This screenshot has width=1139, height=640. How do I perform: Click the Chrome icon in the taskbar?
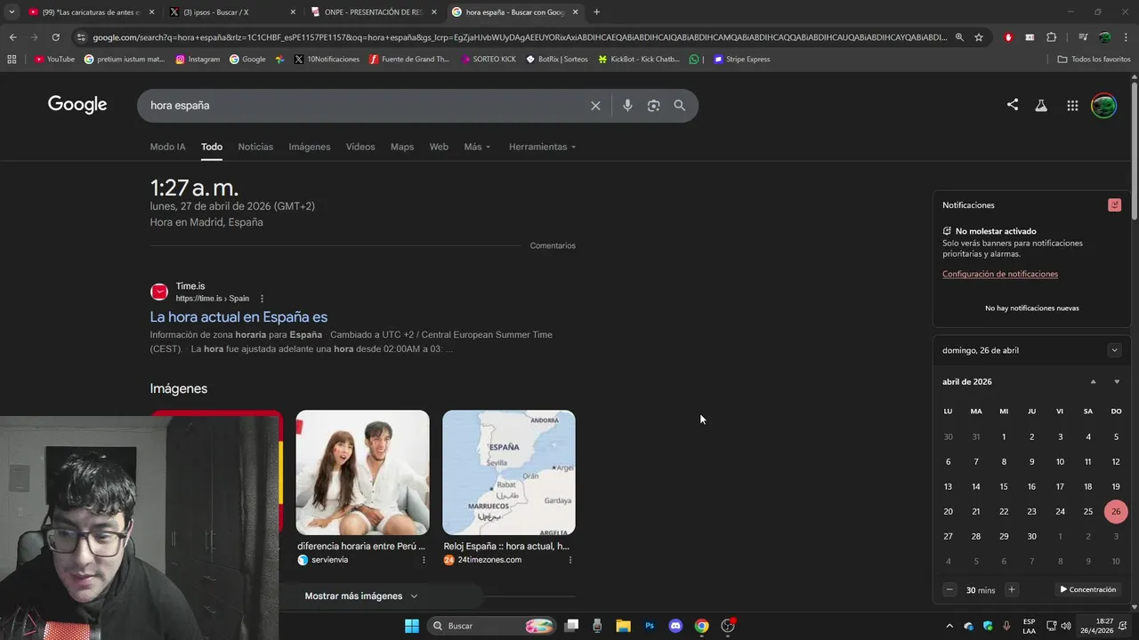point(701,626)
